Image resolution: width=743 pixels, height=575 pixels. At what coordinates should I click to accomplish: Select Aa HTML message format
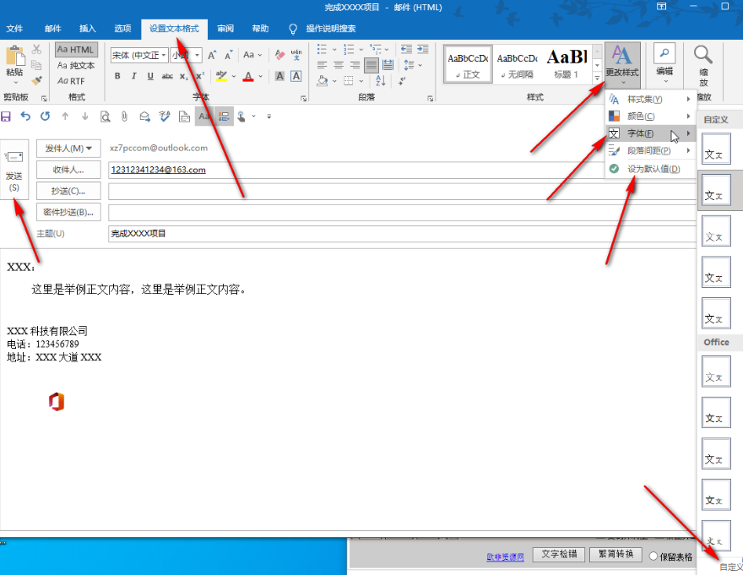pyautogui.click(x=76, y=49)
